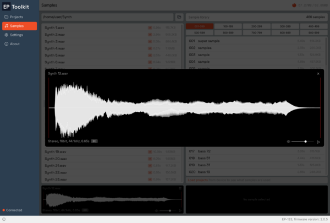Click the info icon in bottom status bar
The image size is (330, 223).
4,219
